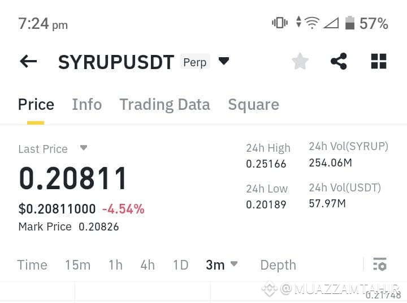The width and height of the screenshot is (407, 303).
Task: Expand the SYRUPUSDT pair selector arrow
Action: (x=224, y=61)
